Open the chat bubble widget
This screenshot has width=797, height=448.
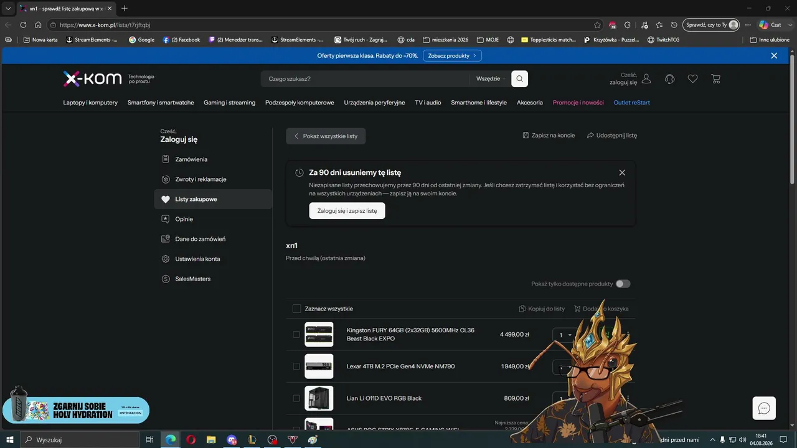(764, 408)
